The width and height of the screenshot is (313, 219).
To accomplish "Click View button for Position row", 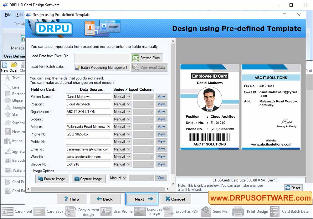I will 161,104.
